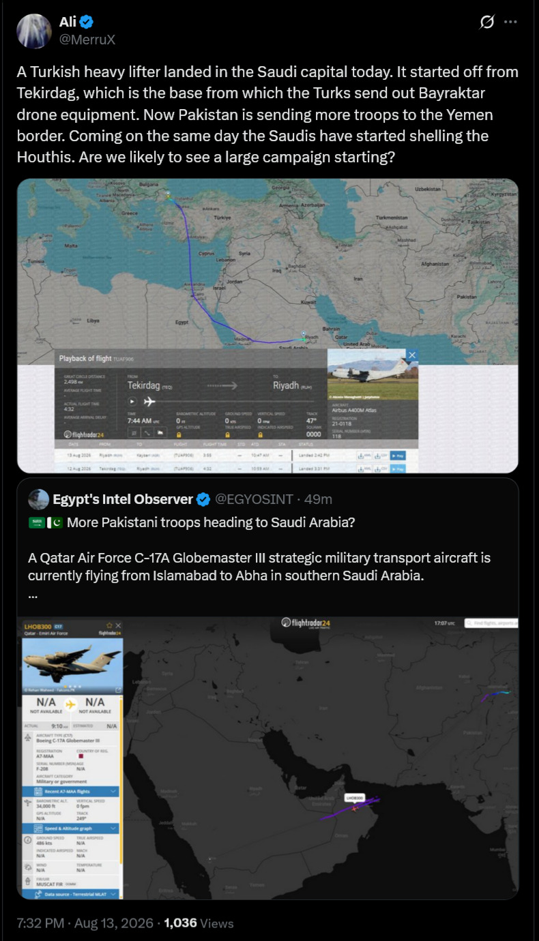Click Ali's tweet text about Turkish heavy lifter

[267, 114]
